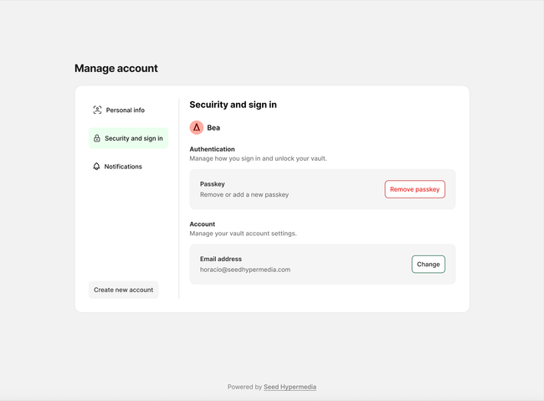Click the Personal info scan icon
This screenshot has width=544, height=401.
(x=97, y=110)
